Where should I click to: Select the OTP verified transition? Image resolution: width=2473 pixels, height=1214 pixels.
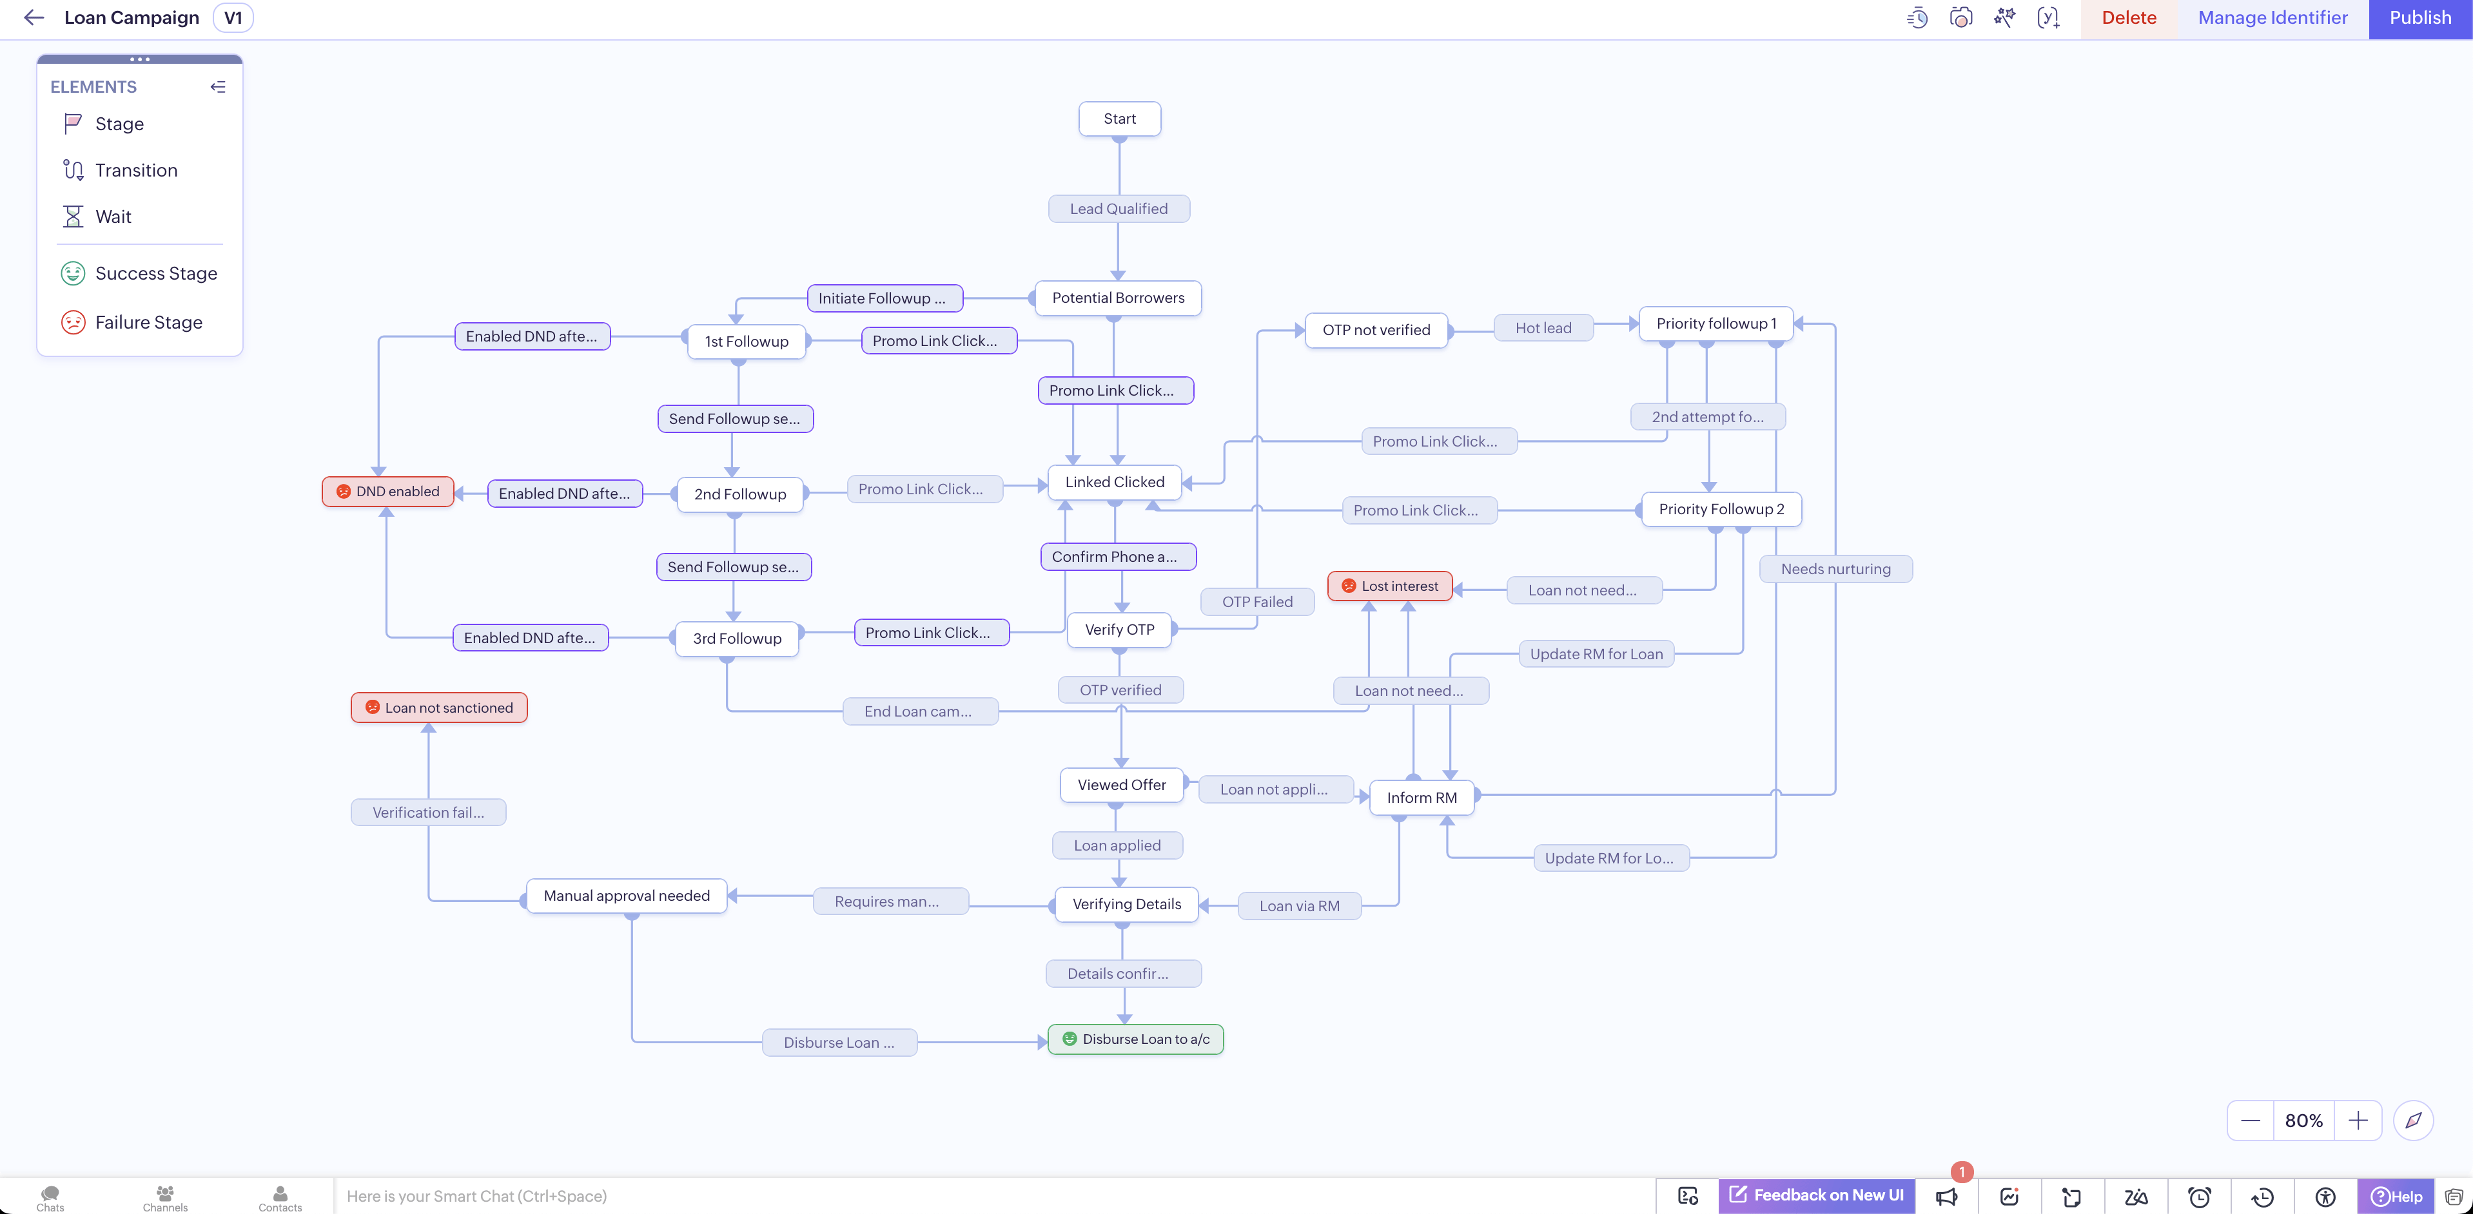tap(1120, 691)
